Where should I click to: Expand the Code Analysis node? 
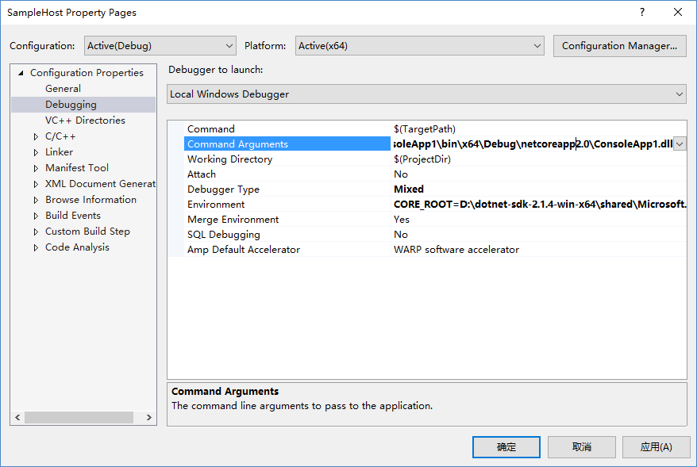tap(35, 247)
